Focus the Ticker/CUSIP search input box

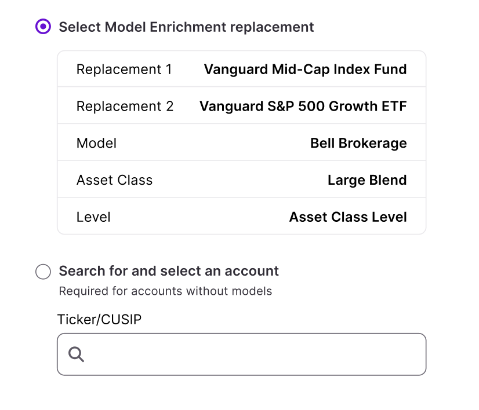249,354
